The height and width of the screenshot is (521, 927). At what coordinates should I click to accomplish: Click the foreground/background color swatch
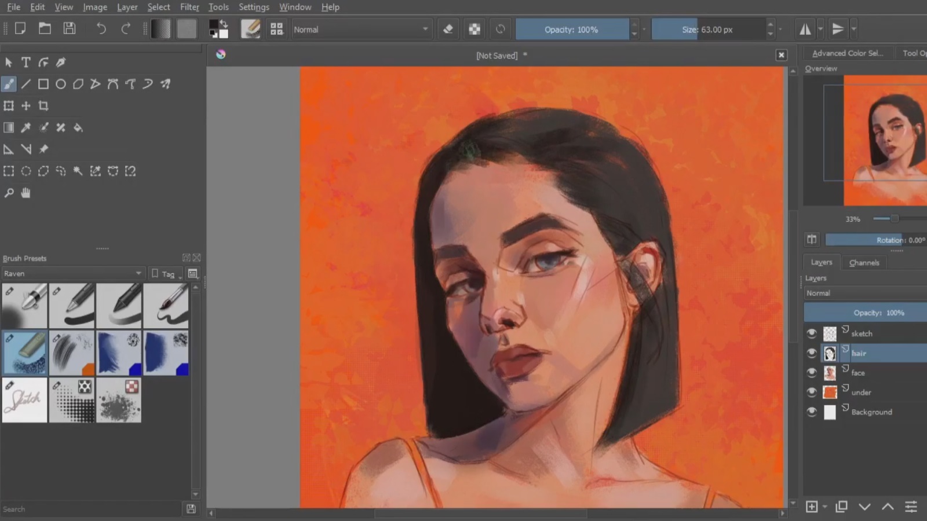218,29
